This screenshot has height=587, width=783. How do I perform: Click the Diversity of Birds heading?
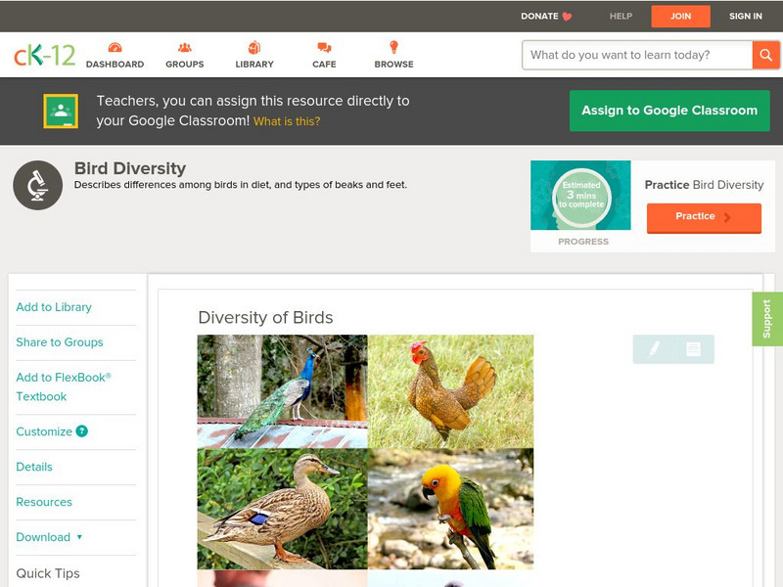265,317
